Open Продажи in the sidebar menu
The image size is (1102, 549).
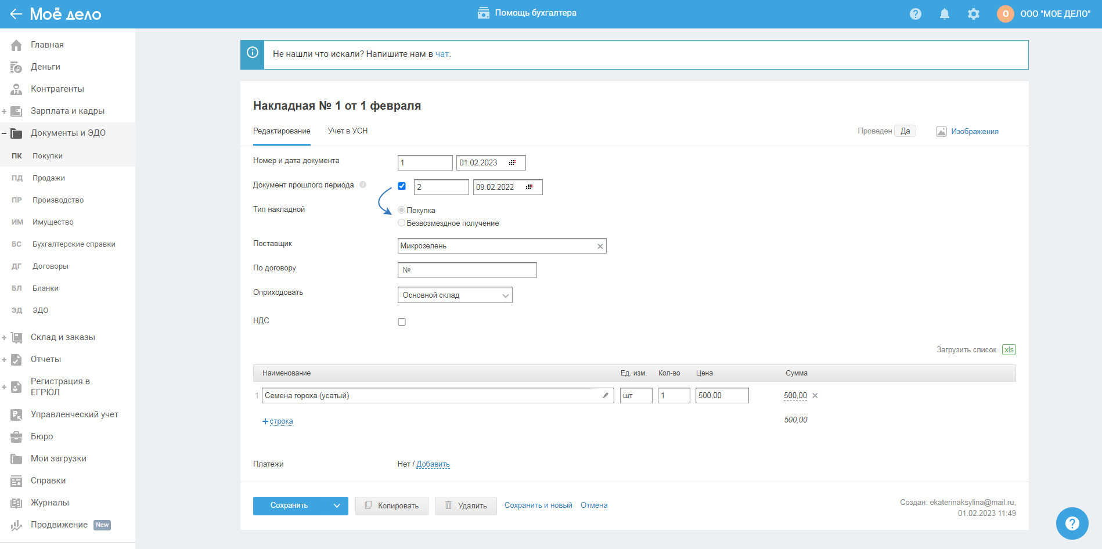pyautogui.click(x=49, y=178)
